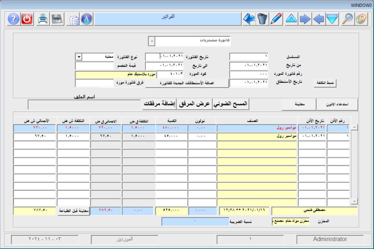Click the معاينة قبل الطباعة button

click(73, 211)
